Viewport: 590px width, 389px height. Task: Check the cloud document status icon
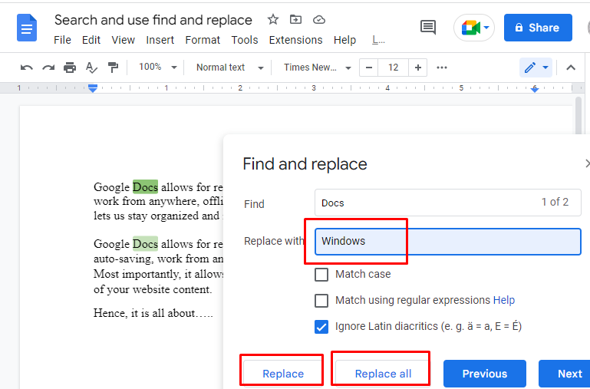pos(318,19)
